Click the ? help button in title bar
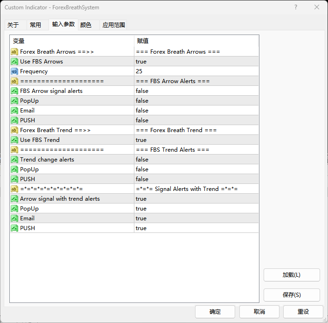The width and height of the screenshot is (328, 323). (296, 7)
